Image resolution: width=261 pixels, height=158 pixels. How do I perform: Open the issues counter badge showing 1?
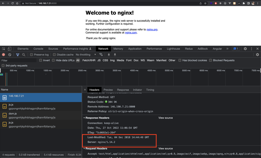point(236,49)
